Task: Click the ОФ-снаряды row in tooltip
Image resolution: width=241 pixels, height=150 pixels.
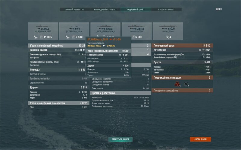Action: 108,58
